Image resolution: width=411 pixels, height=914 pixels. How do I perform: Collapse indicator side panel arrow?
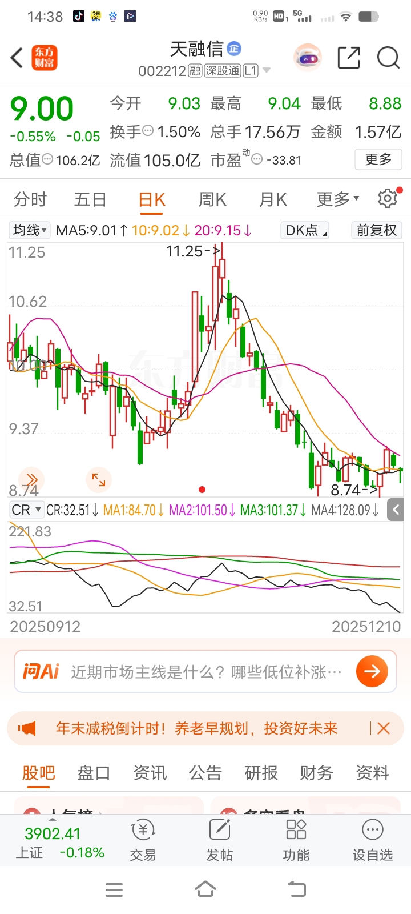click(396, 510)
